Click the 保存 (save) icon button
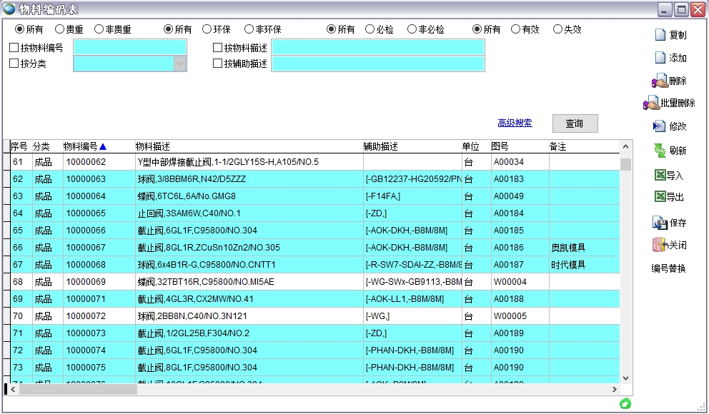 660,223
